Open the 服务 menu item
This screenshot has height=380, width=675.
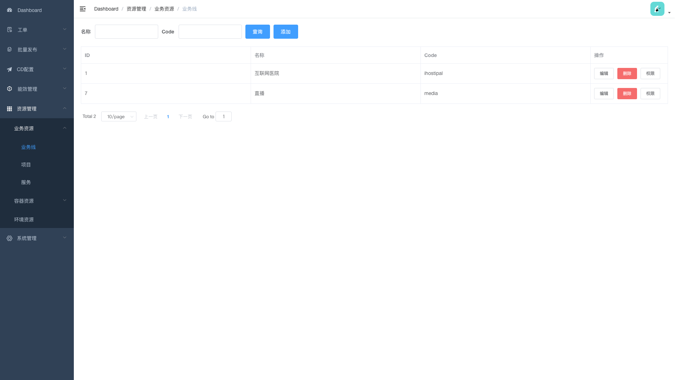[26, 182]
